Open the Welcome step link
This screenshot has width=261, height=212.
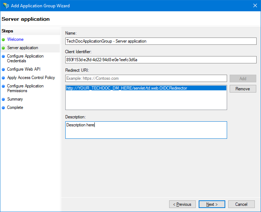[15, 39]
